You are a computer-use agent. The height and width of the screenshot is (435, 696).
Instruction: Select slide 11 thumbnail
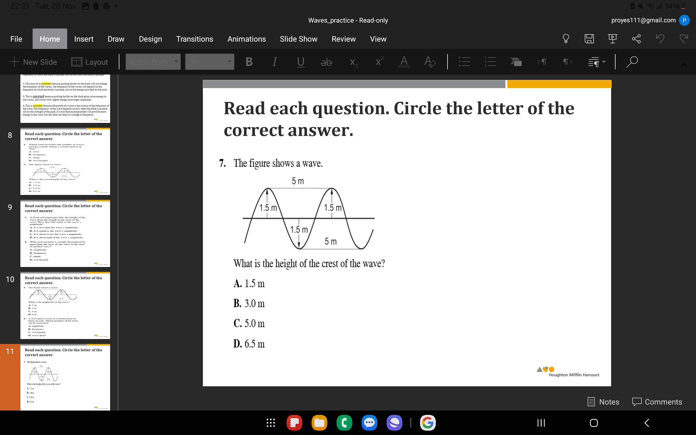pyautogui.click(x=65, y=377)
